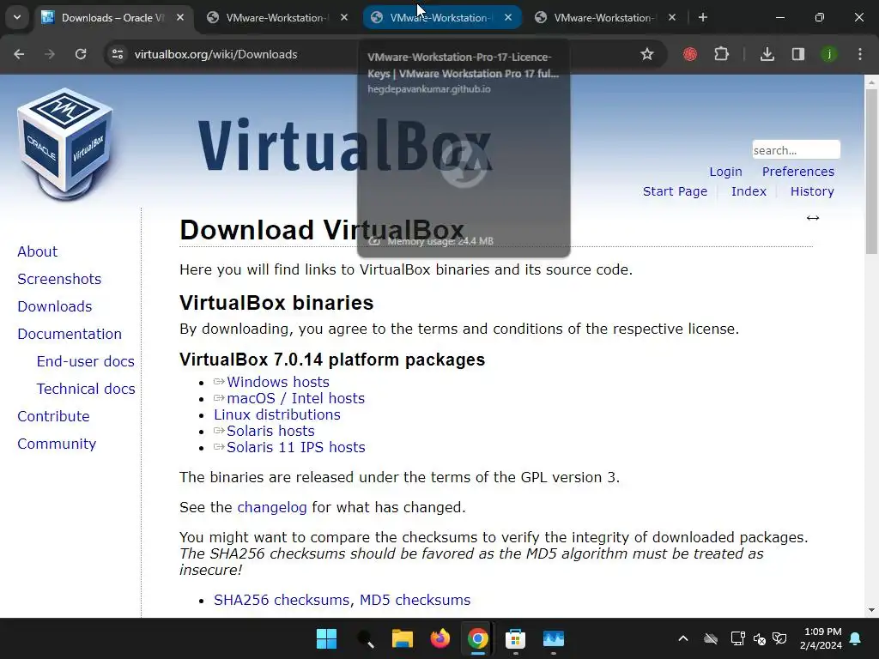
Task: Open the History link
Action: point(812,191)
